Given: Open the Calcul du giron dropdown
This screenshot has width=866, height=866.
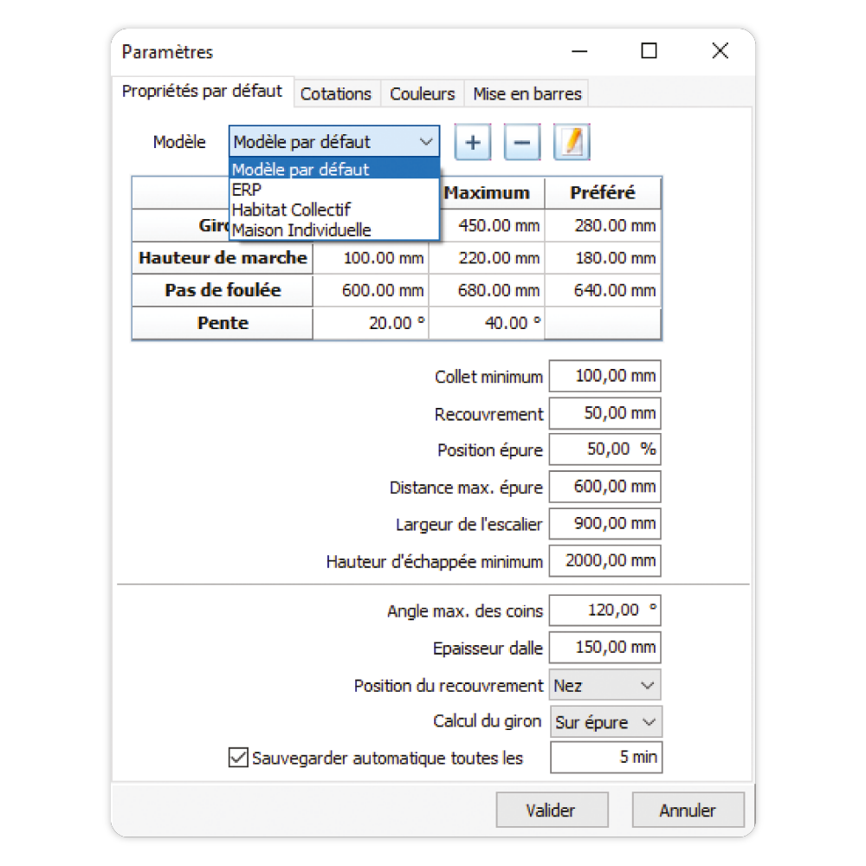Looking at the screenshot, I should 605,721.
